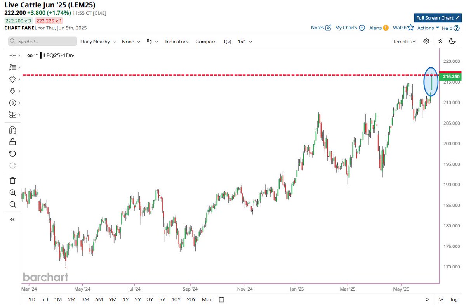The width and height of the screenshot is (466, 308).
Task: Expand bottom panel double chevron down
Action: tap(427, 299)
